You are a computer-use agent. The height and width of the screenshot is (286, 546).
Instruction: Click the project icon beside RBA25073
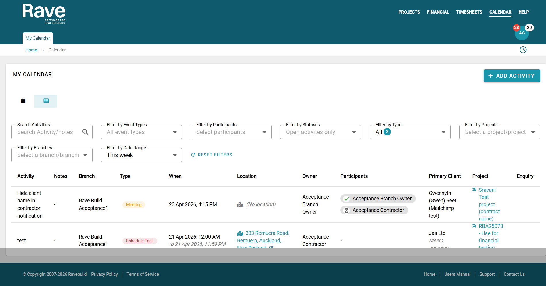click(x=474, y=226)
